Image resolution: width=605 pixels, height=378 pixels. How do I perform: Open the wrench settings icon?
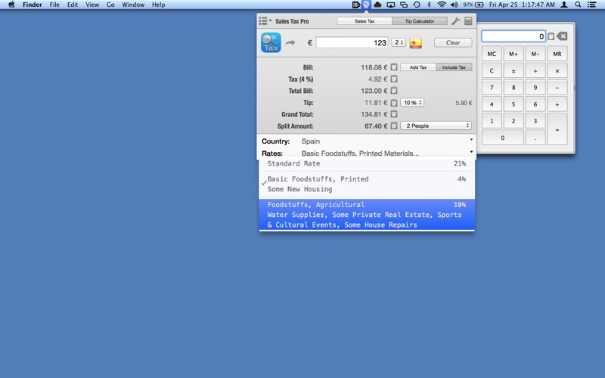[455, 21]
